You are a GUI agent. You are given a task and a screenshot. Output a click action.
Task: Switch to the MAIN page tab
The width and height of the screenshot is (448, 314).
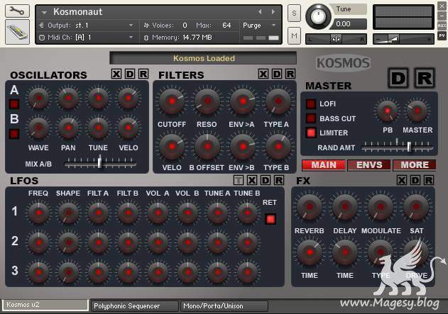324,165
